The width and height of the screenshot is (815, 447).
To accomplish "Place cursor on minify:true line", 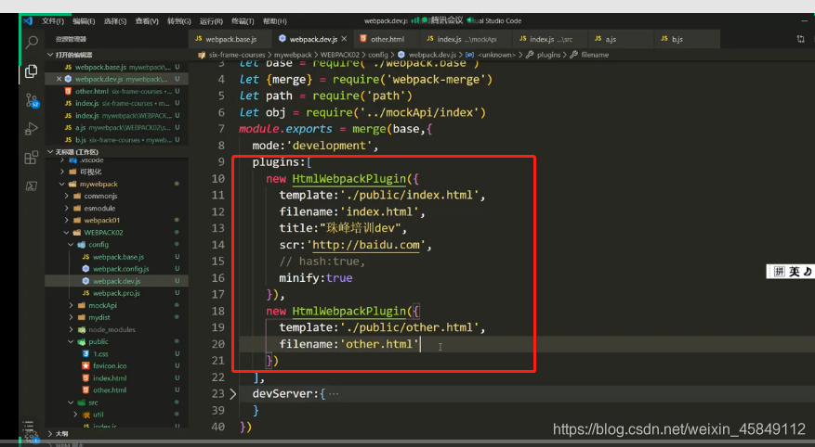I will click(x=316, y=278).
